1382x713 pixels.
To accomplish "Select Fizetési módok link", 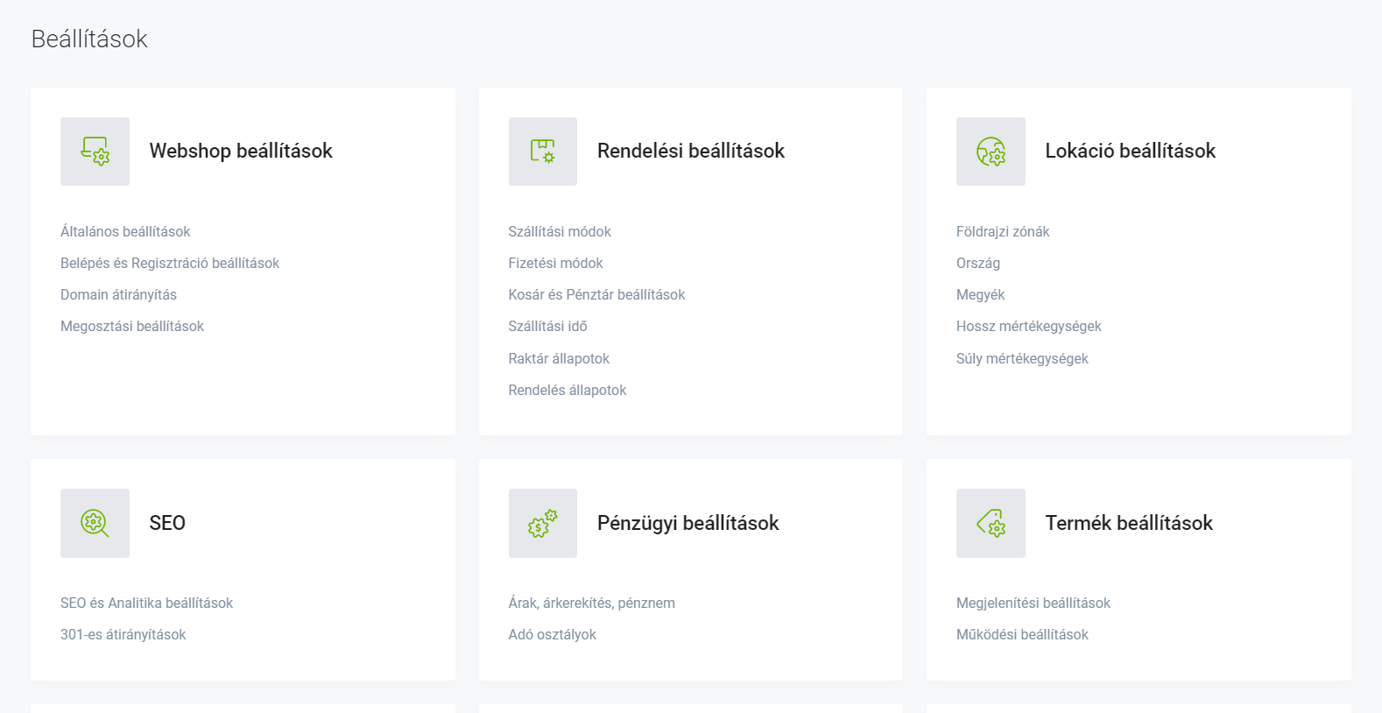I will pos(555,263).
